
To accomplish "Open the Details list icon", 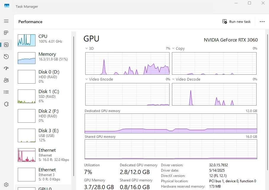I will (6, 92).
